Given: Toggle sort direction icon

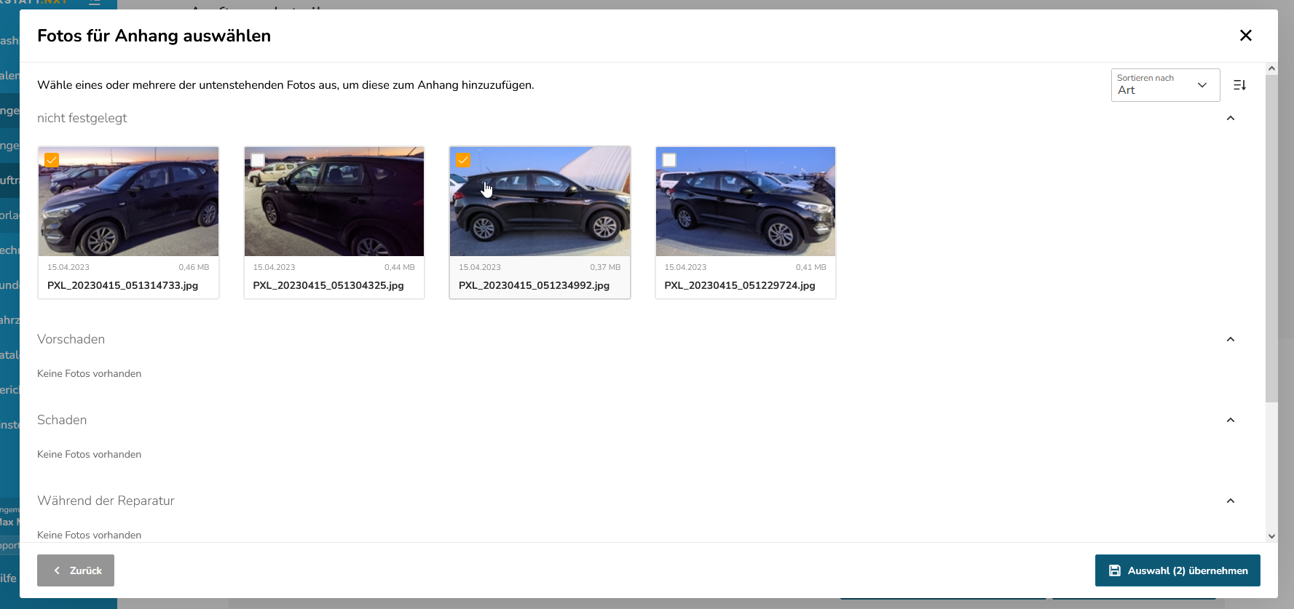Looking at the screenshot, I should pyautogui.click(x=1240, y=85).
